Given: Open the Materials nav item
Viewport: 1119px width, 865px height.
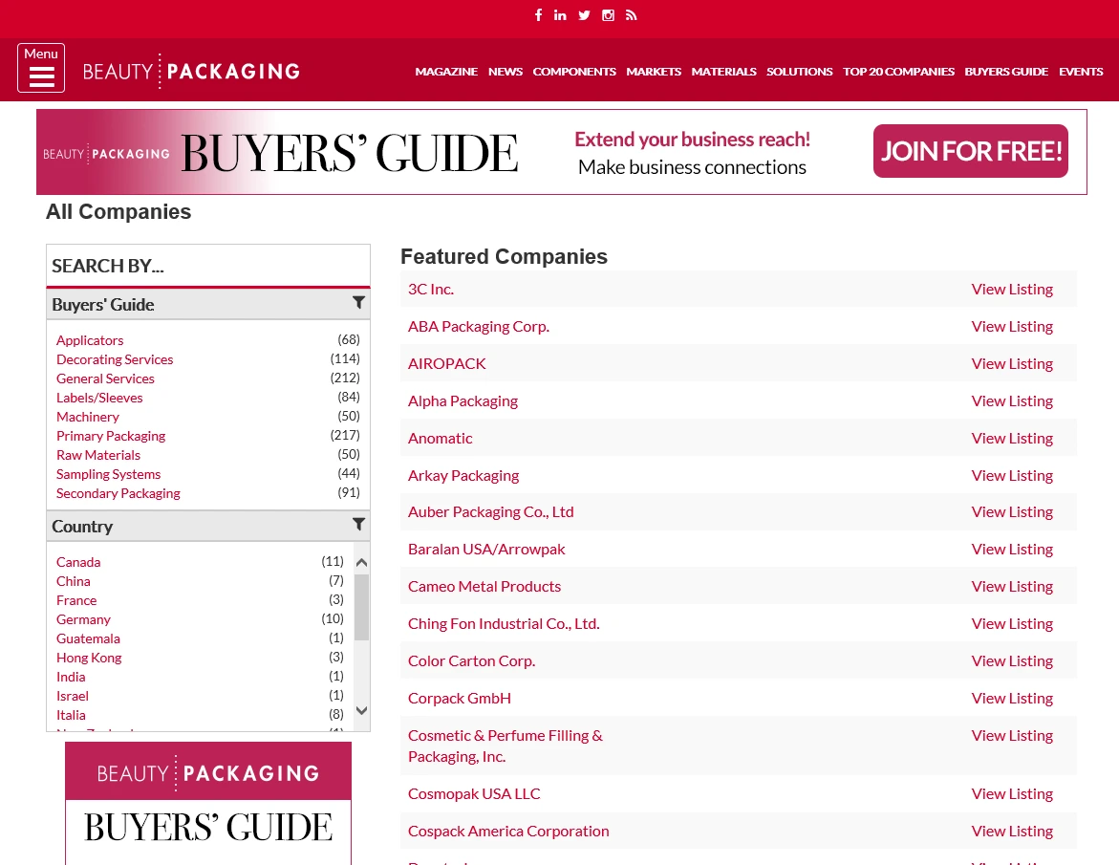Looking at the screenshot, I should click(x=723, y=72).
